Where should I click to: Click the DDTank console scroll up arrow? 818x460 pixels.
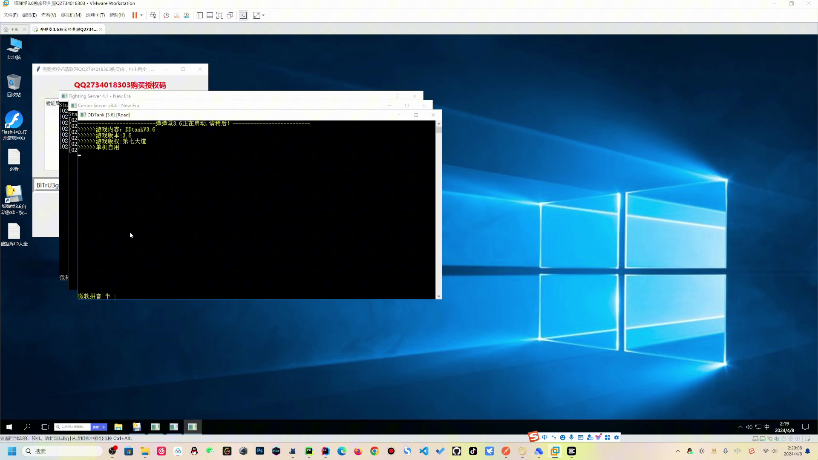tap(439, 124)
